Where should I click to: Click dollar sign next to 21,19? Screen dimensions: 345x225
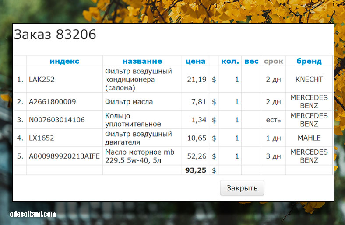coord(214,80)
